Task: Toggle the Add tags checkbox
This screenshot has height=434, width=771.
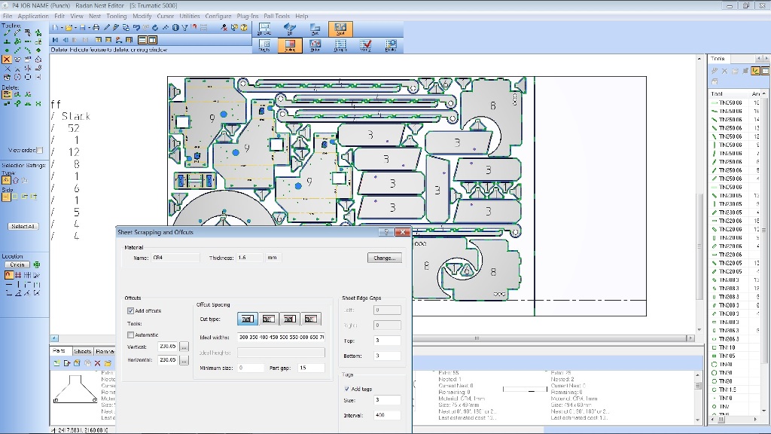Action: [346, 389]
